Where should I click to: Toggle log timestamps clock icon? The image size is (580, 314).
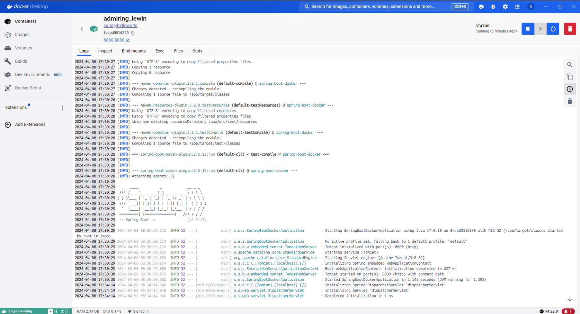pyautogui.click(x=570, y=89)
